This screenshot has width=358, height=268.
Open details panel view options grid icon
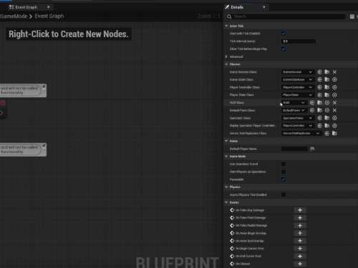pos(352,16)
